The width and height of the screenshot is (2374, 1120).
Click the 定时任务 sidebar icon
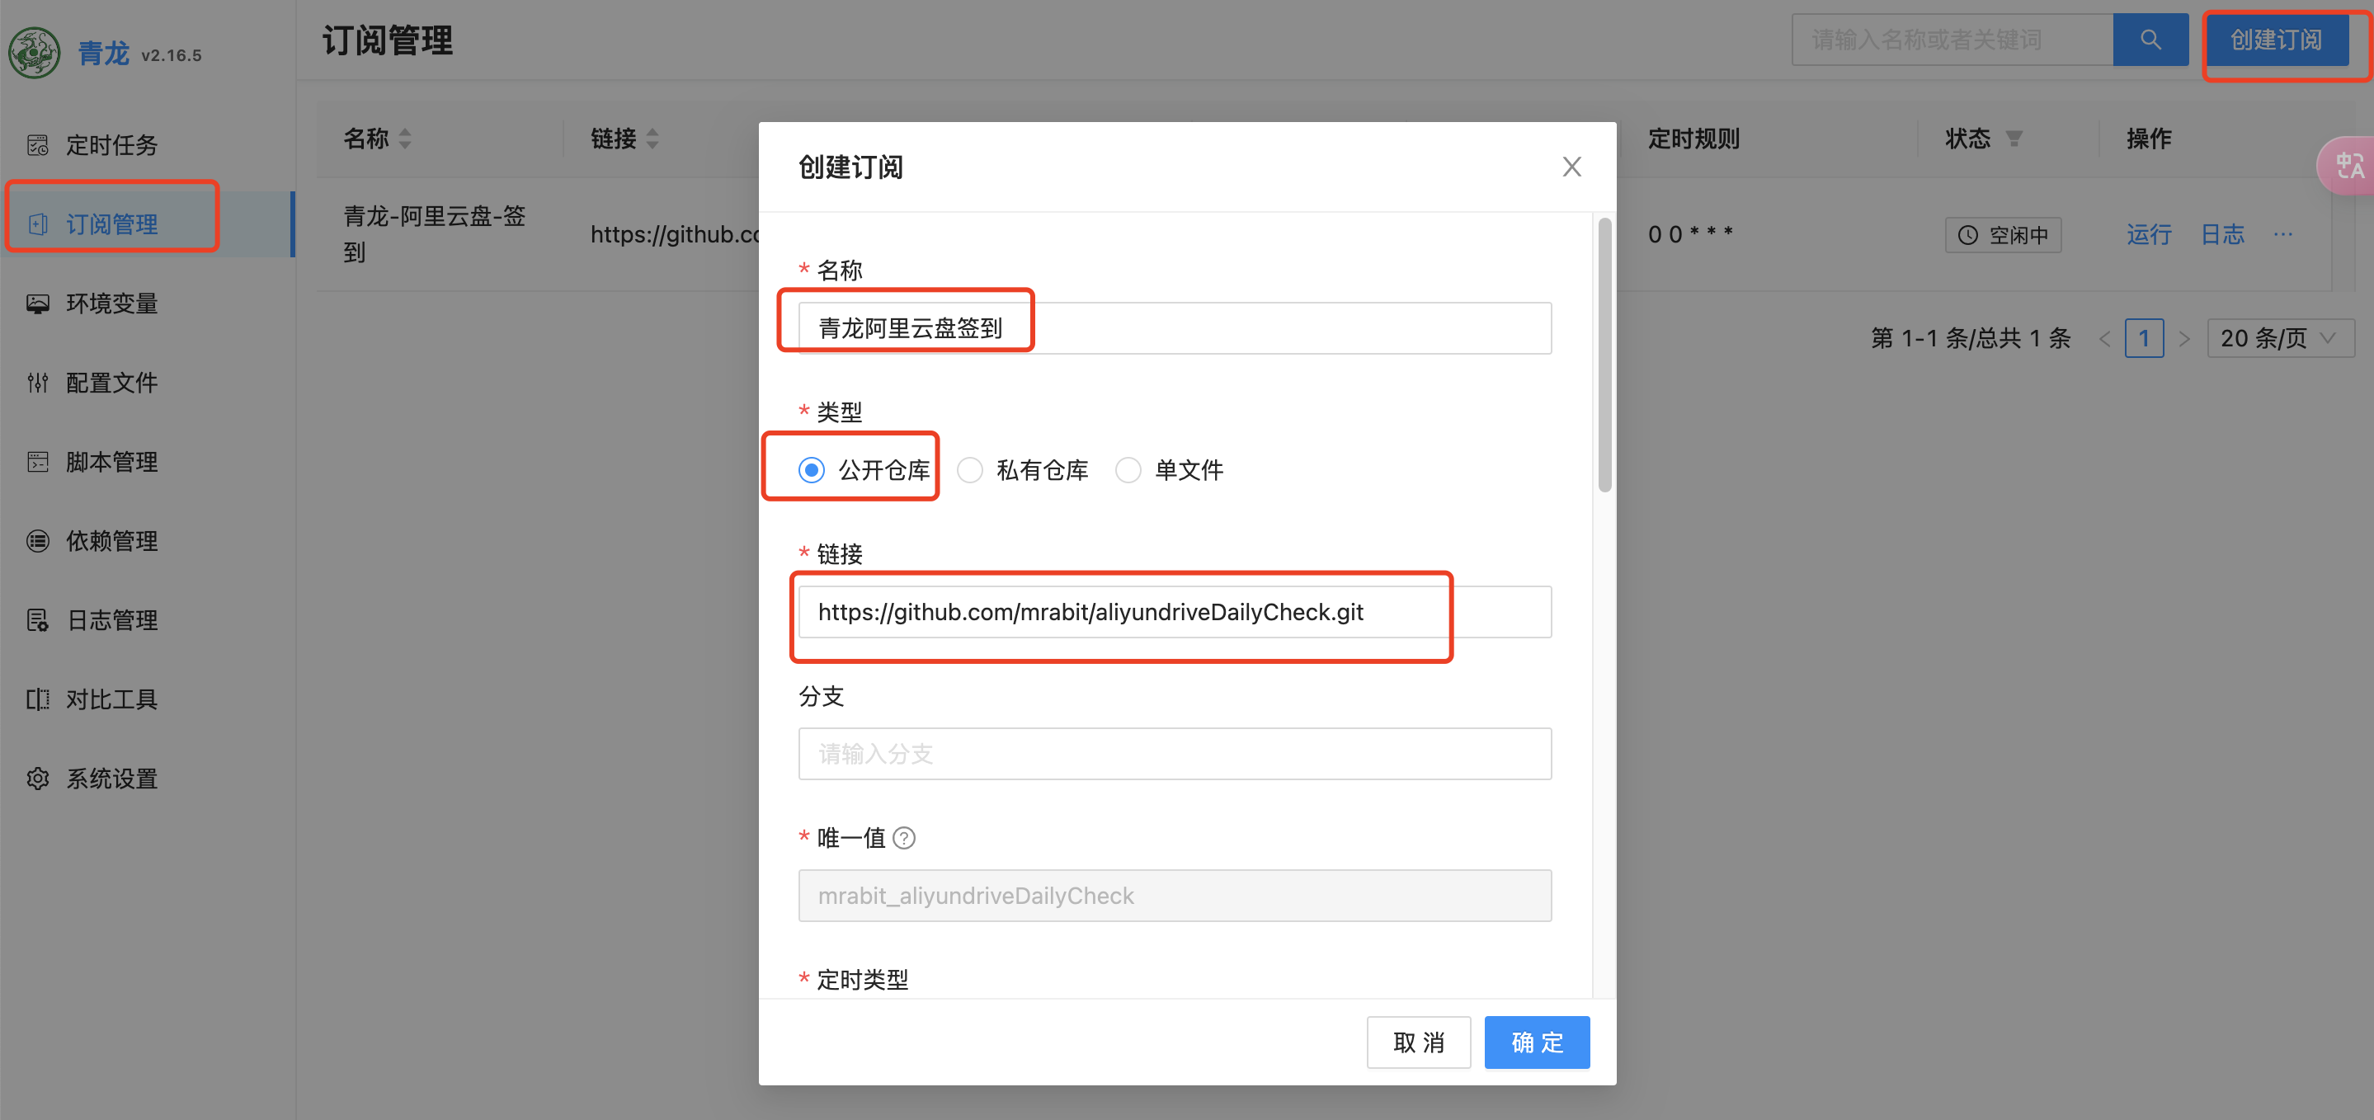pos(38,144)
